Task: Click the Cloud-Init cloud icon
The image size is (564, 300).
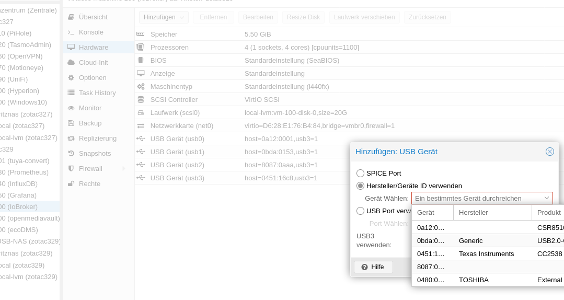Action: (x=71, y=62)
